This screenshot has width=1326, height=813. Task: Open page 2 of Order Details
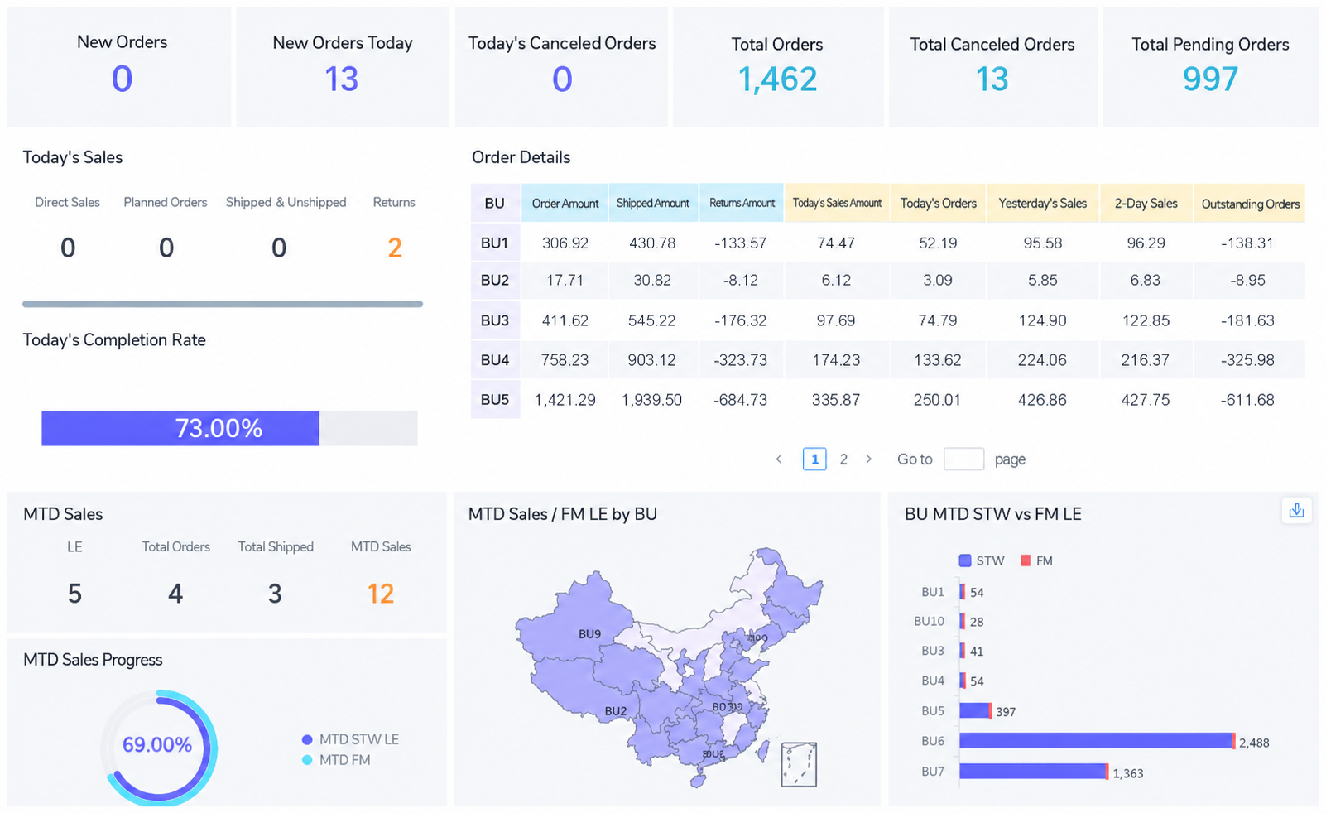(x=843, y=459)
